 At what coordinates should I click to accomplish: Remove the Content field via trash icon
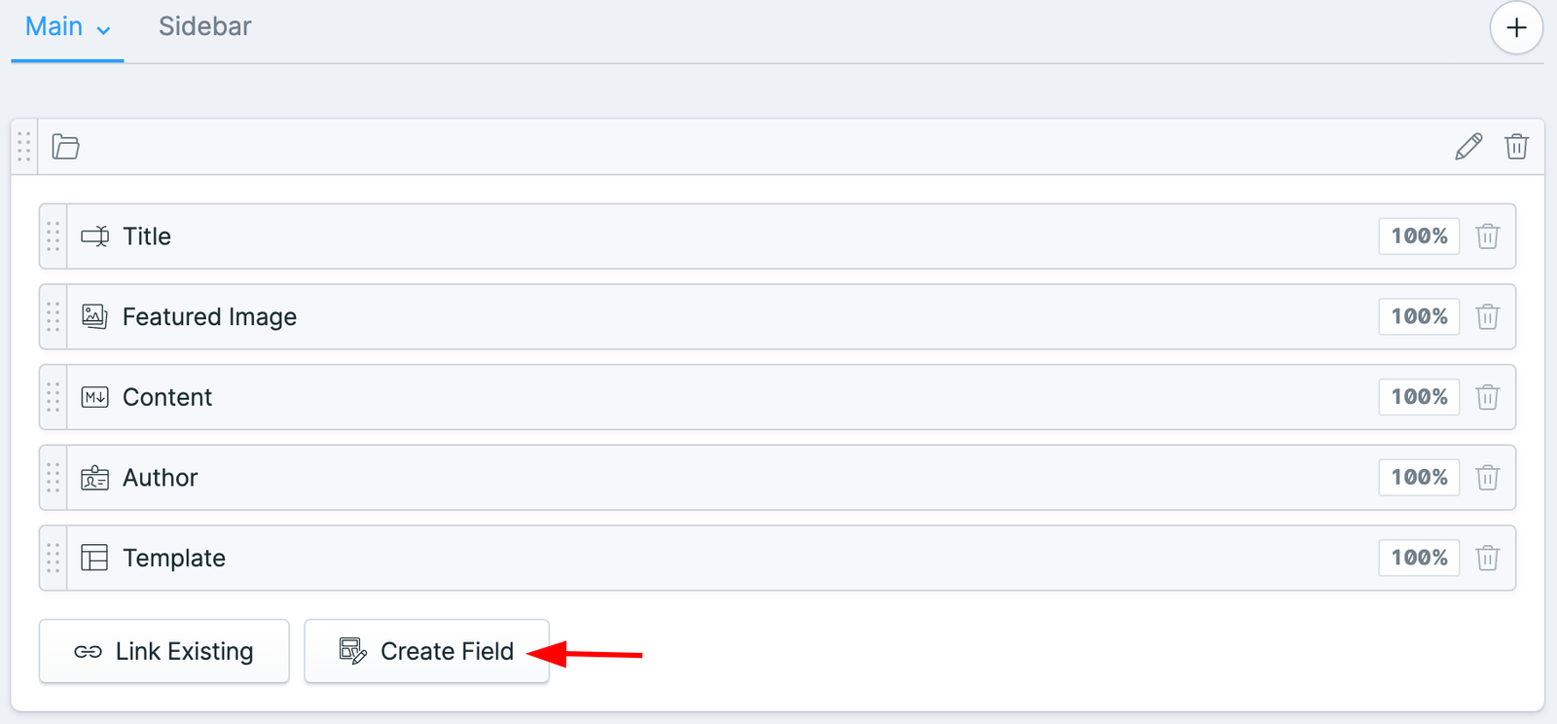tap(1487, 397)
